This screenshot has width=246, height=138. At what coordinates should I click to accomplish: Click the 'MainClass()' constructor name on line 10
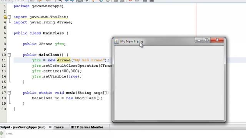click(x=51, y=55)
